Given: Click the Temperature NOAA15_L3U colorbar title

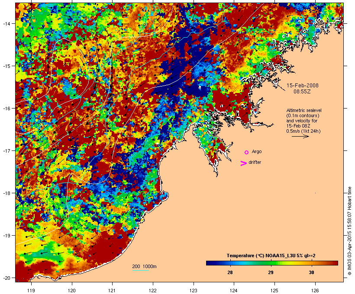Looking at the screenshot, I should click(x=271, y=256).
